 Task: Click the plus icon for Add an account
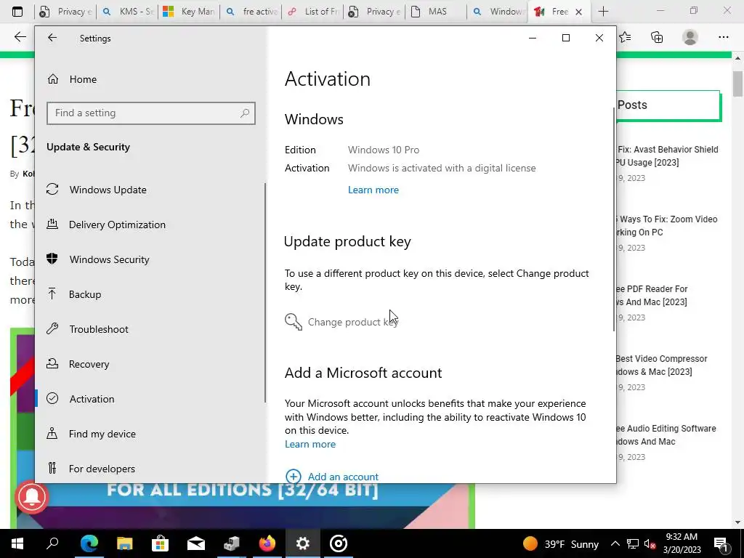tap(294, 477)
